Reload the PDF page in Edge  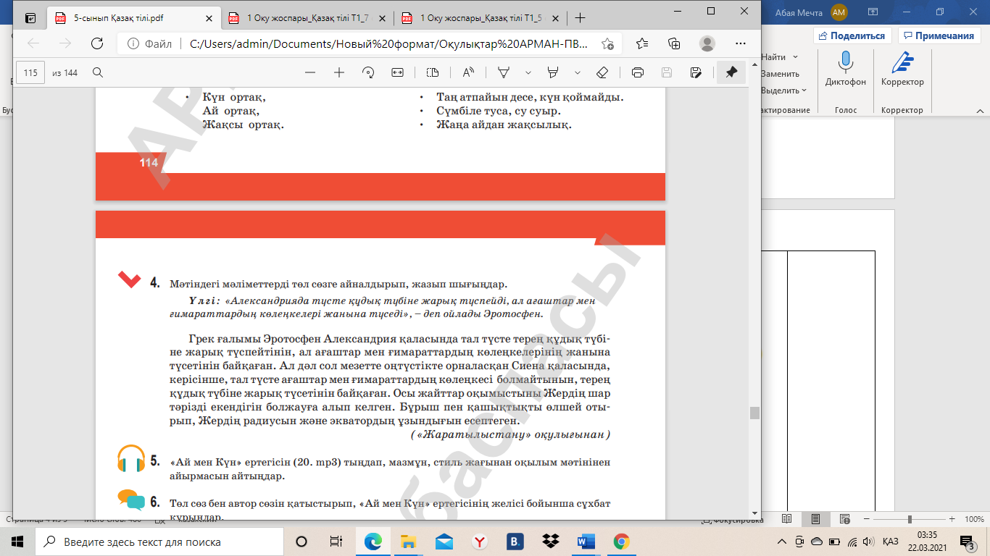(96, 43)
